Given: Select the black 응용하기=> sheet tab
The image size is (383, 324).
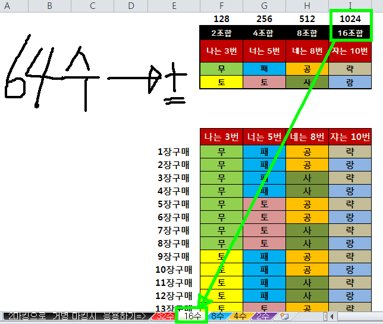Looking at the screenshot, I should tap(76, 316).
